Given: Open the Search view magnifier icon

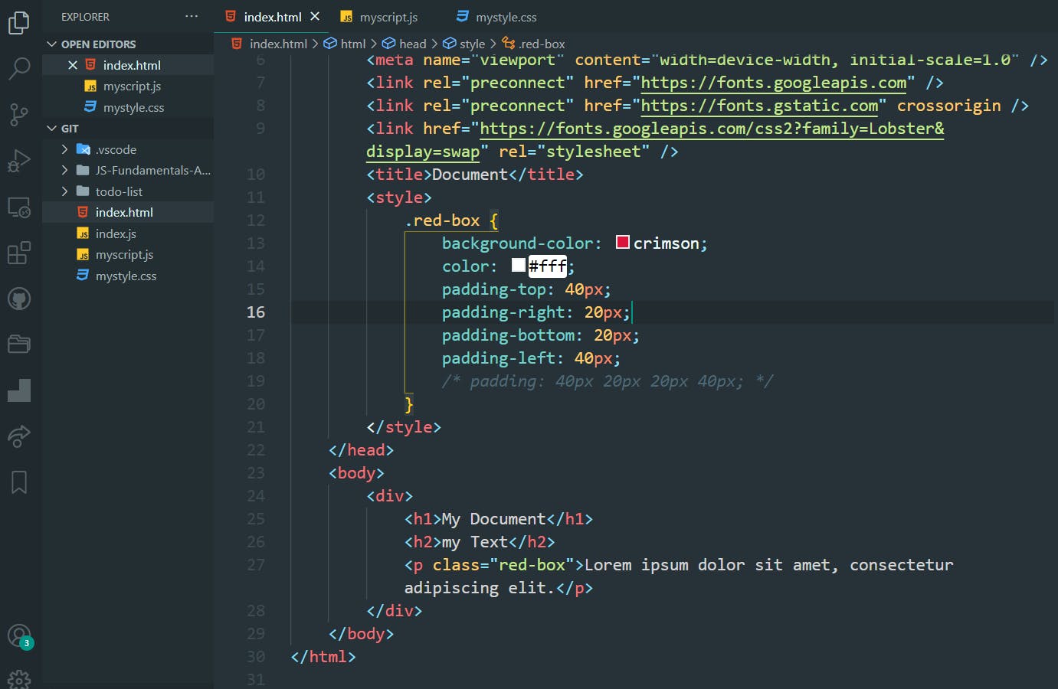Looking at the screenshot, I should click(x=18, y=69).
